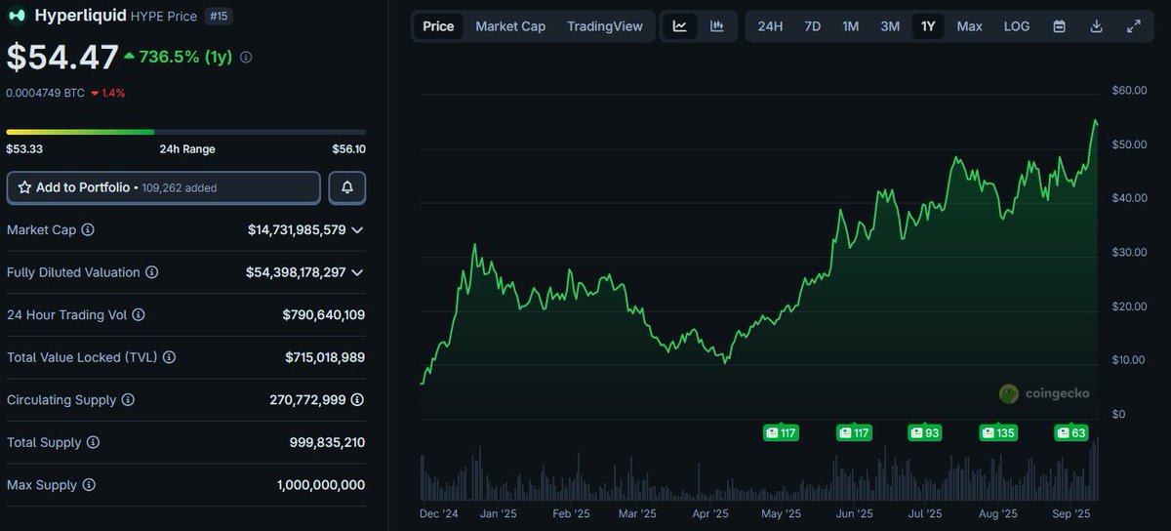Switch to the Market Cap tab
The image size is (1171, 531).
coord(510,26)
